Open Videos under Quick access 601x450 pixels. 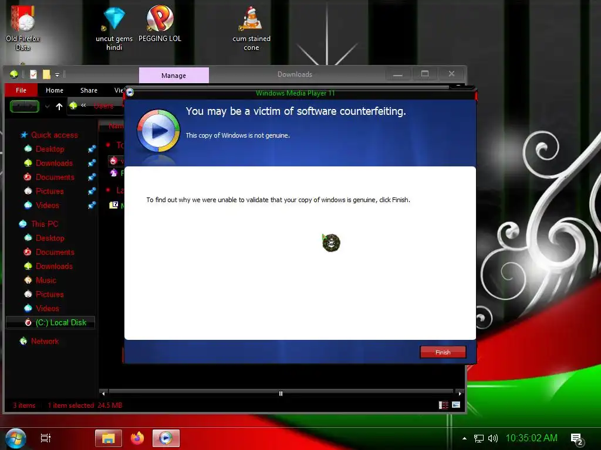[x=47, y=205]
